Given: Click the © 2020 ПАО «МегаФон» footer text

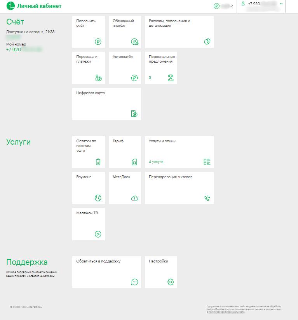Looking at the screenshot, I should (x=26, y=307).
